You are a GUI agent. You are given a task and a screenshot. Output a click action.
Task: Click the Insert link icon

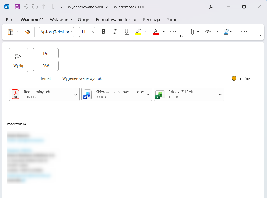coord(208,32)
